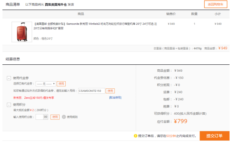Submit order with 提交订单 button
232x143 pixels.
[214, 136]
